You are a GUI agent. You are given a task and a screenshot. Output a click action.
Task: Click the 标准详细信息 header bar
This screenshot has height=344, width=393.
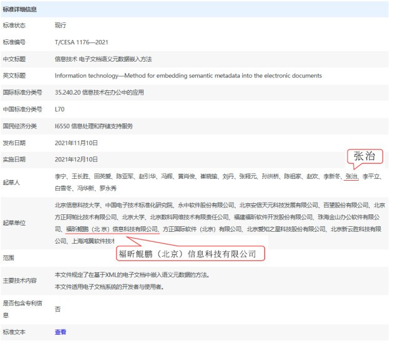click(x=195, y=9)
